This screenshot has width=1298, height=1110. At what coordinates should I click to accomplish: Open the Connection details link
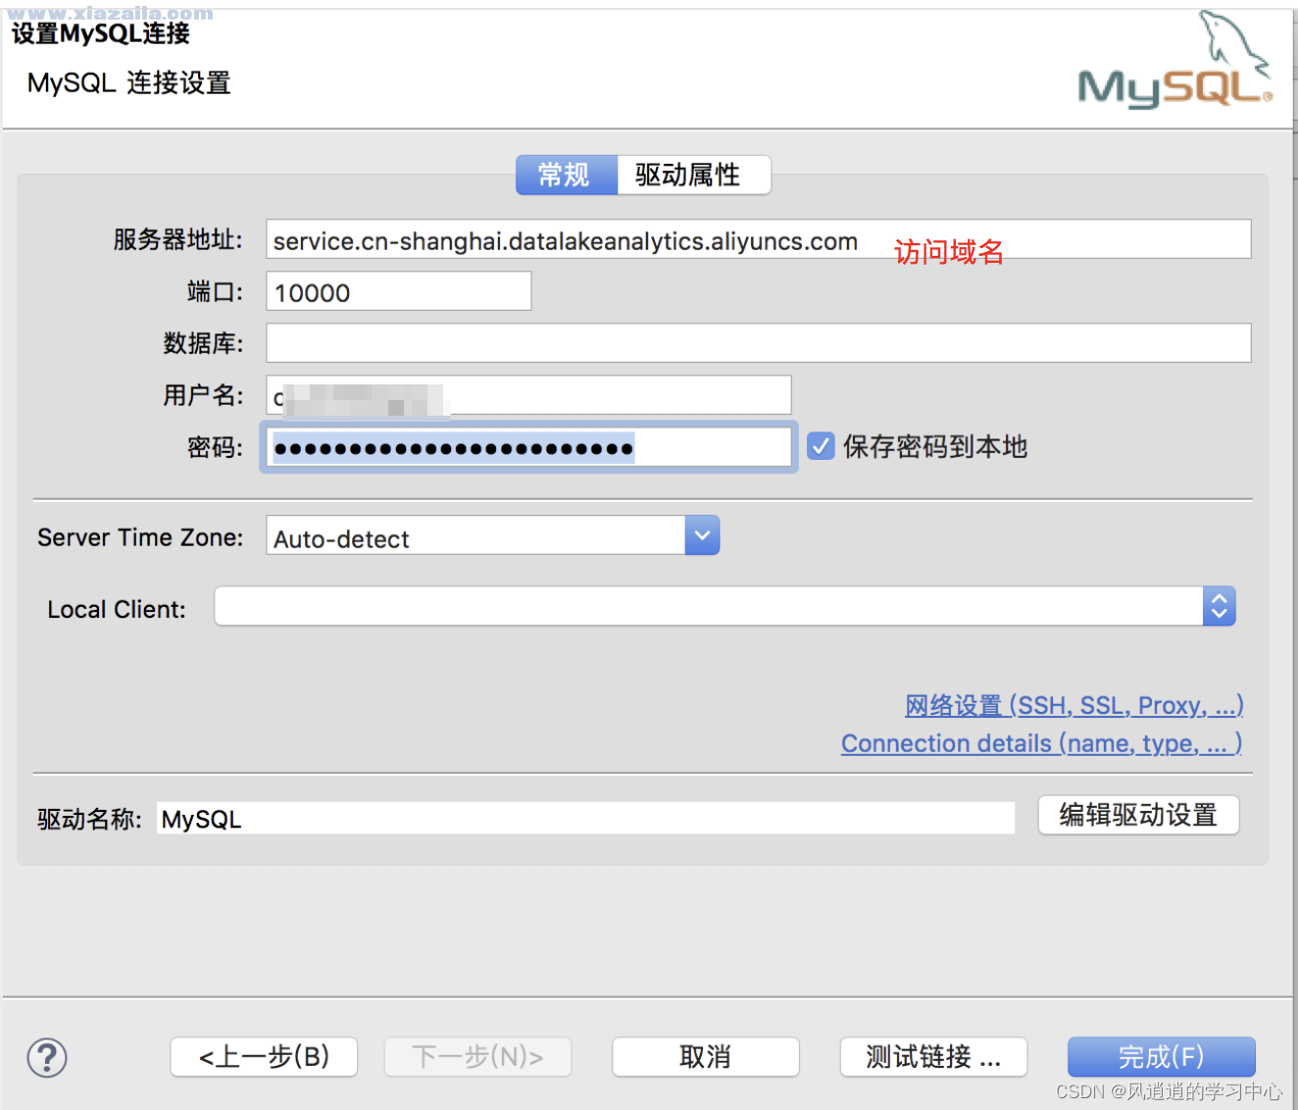1042,743
